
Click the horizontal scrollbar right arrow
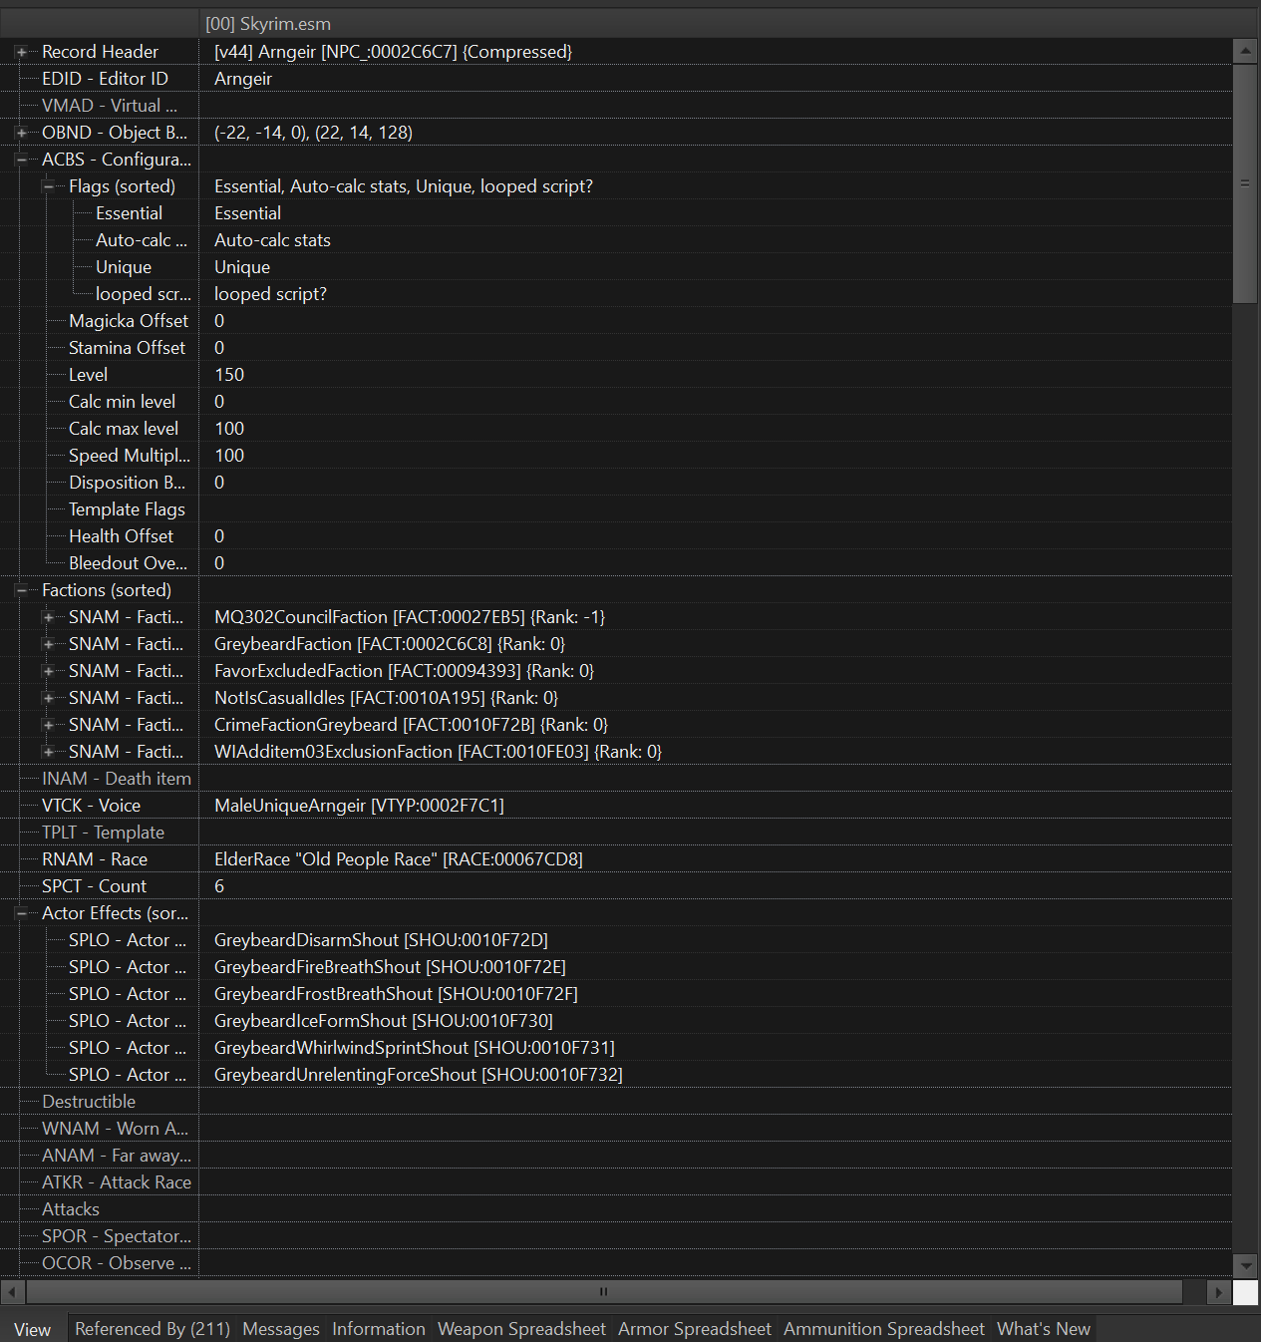[1219, 1292]
